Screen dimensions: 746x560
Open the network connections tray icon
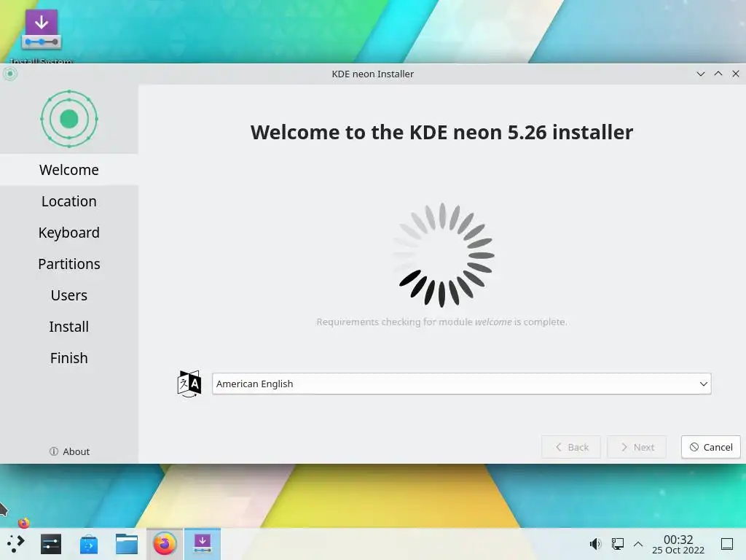pyautogui.click(x=618, y=544)
